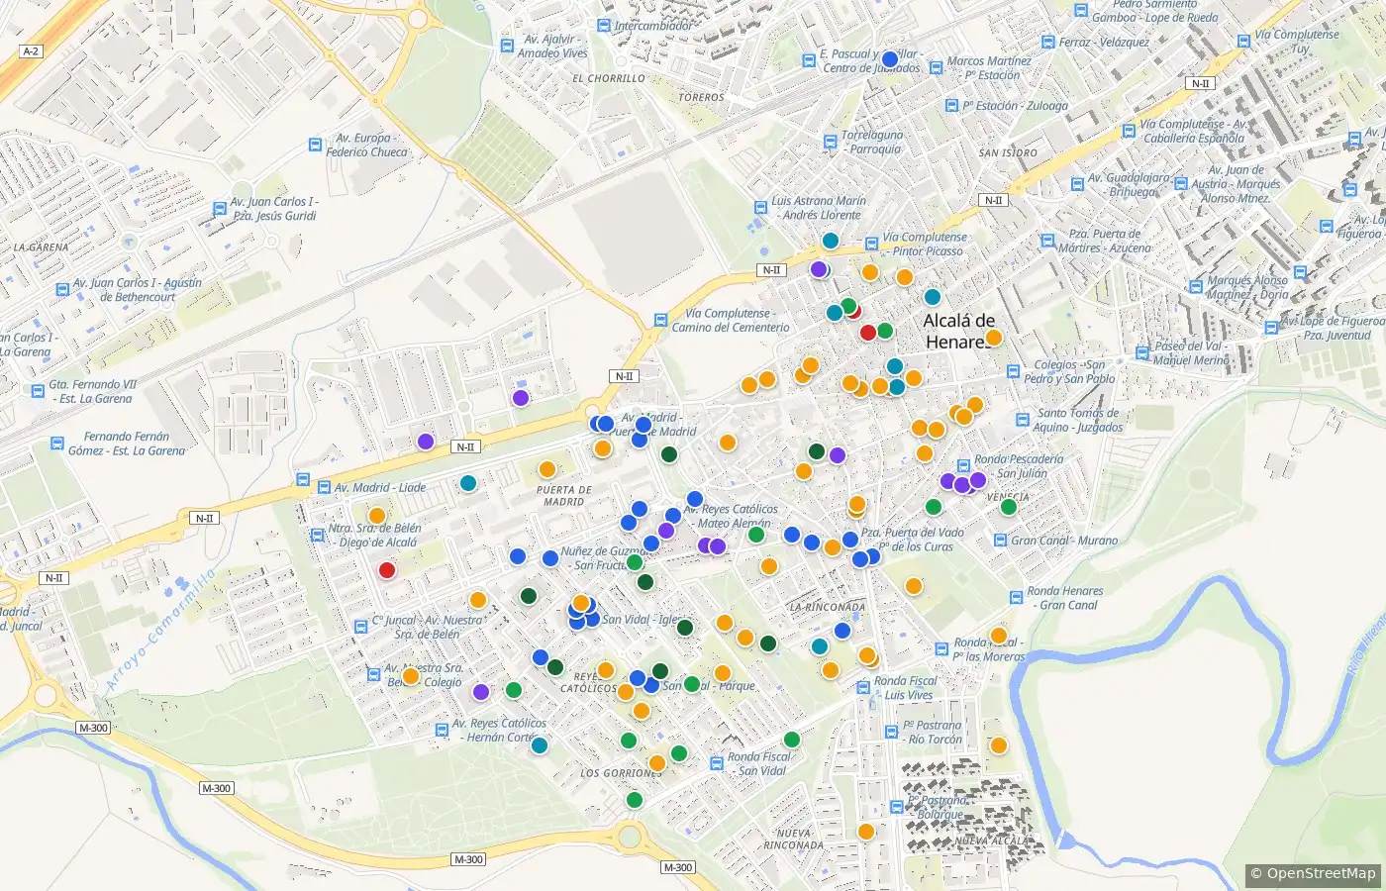Open the Av. Reyes Católicos - Hernán Cortés stop icon
Viewport: 1386px width, 891px height.
tap(442, 730)
